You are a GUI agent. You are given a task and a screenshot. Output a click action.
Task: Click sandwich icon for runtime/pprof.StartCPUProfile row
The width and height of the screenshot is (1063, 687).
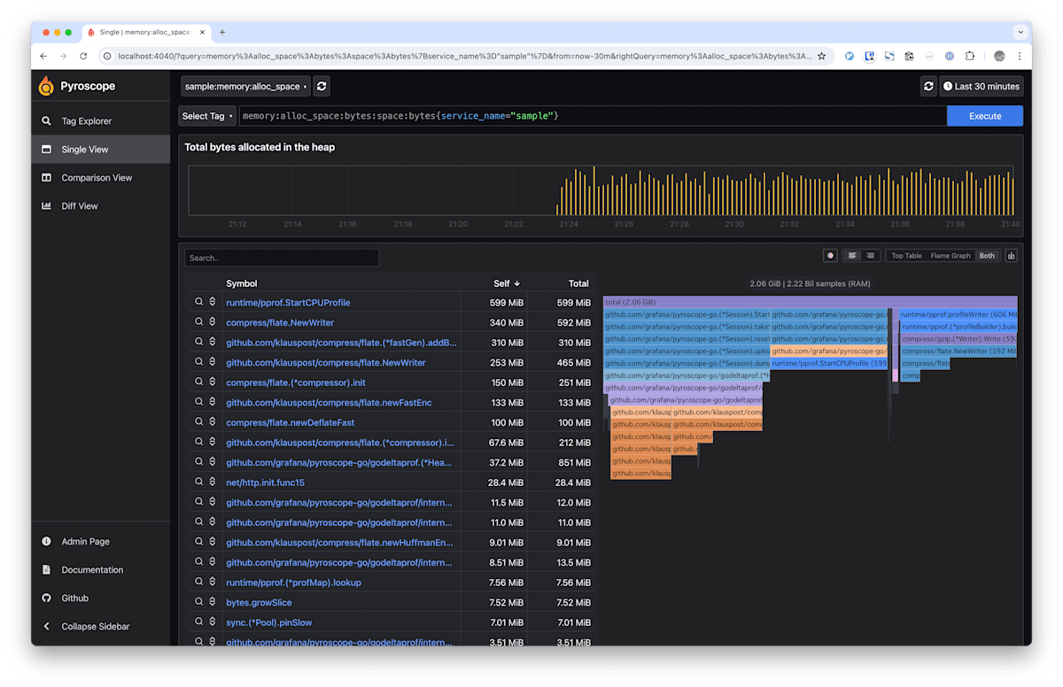pos(213,302)
